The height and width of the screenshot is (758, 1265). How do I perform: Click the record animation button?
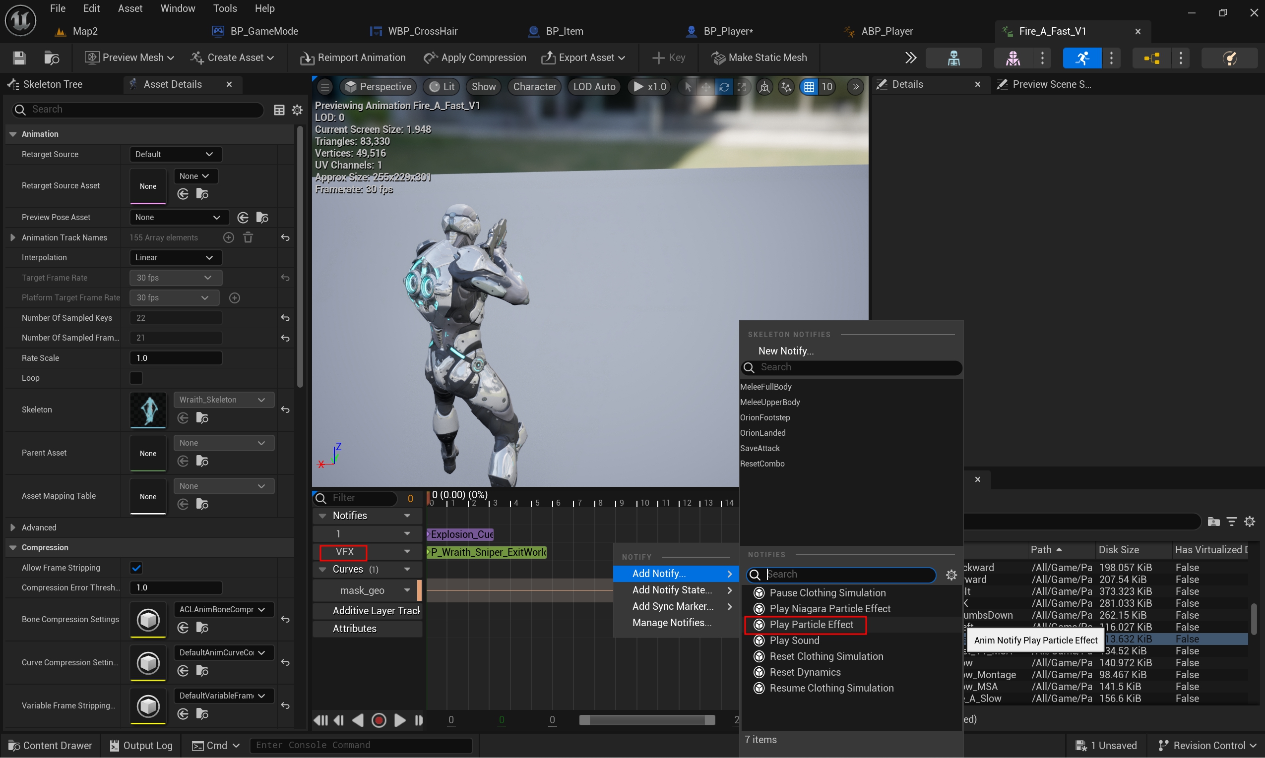(379, 720)
